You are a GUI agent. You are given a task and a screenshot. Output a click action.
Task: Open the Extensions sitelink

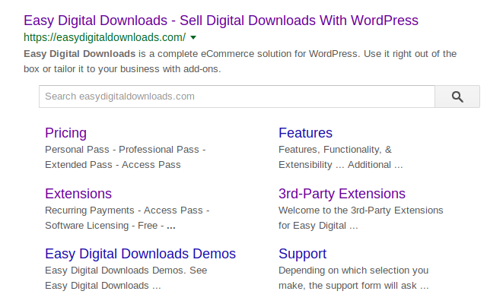78,194
